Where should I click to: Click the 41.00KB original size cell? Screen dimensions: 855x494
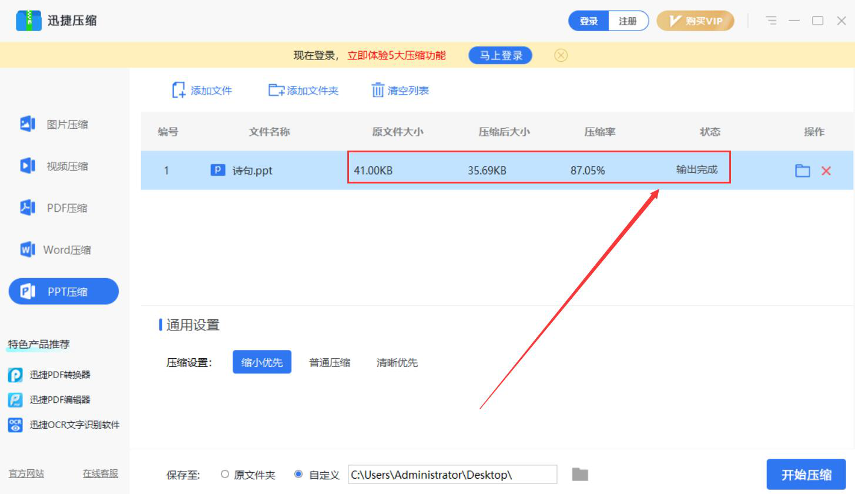[373, 171]
